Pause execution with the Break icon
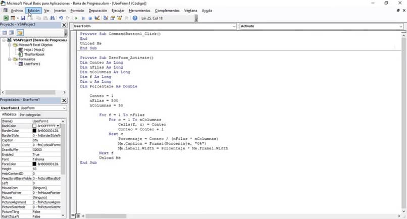Screen dimensions: 407x219 (83, 18)
